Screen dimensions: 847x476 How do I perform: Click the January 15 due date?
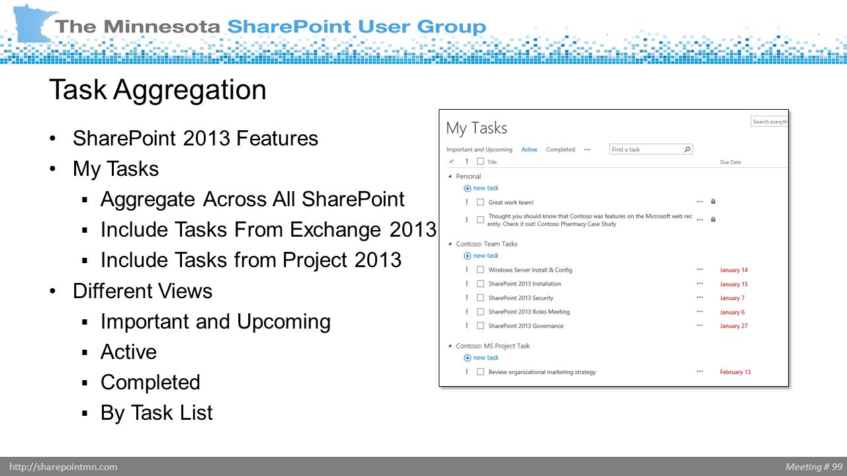(x=734, y=284)
